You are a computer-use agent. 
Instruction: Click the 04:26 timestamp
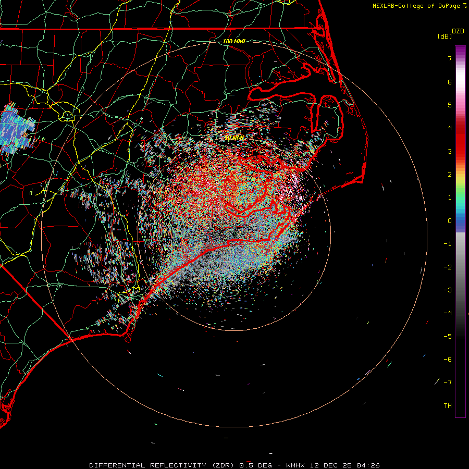[x=368, y=465]
